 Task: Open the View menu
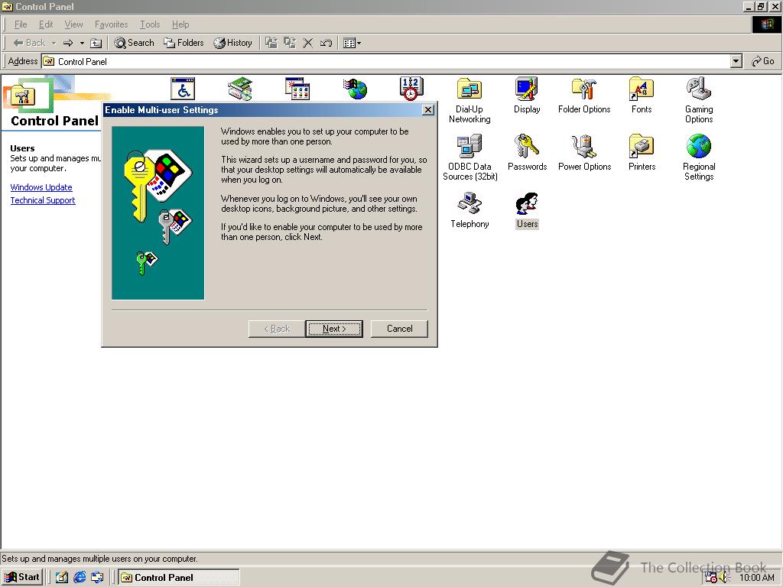(73, 24)
